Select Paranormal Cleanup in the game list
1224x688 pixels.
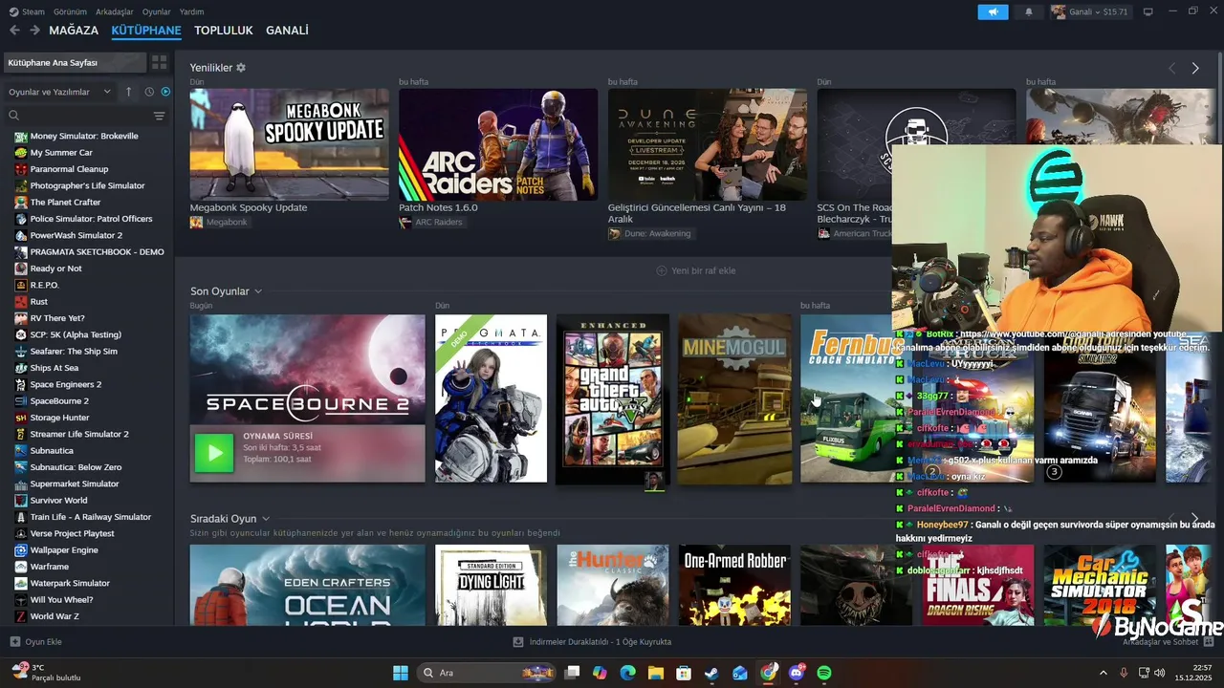[x=69, y=169]
